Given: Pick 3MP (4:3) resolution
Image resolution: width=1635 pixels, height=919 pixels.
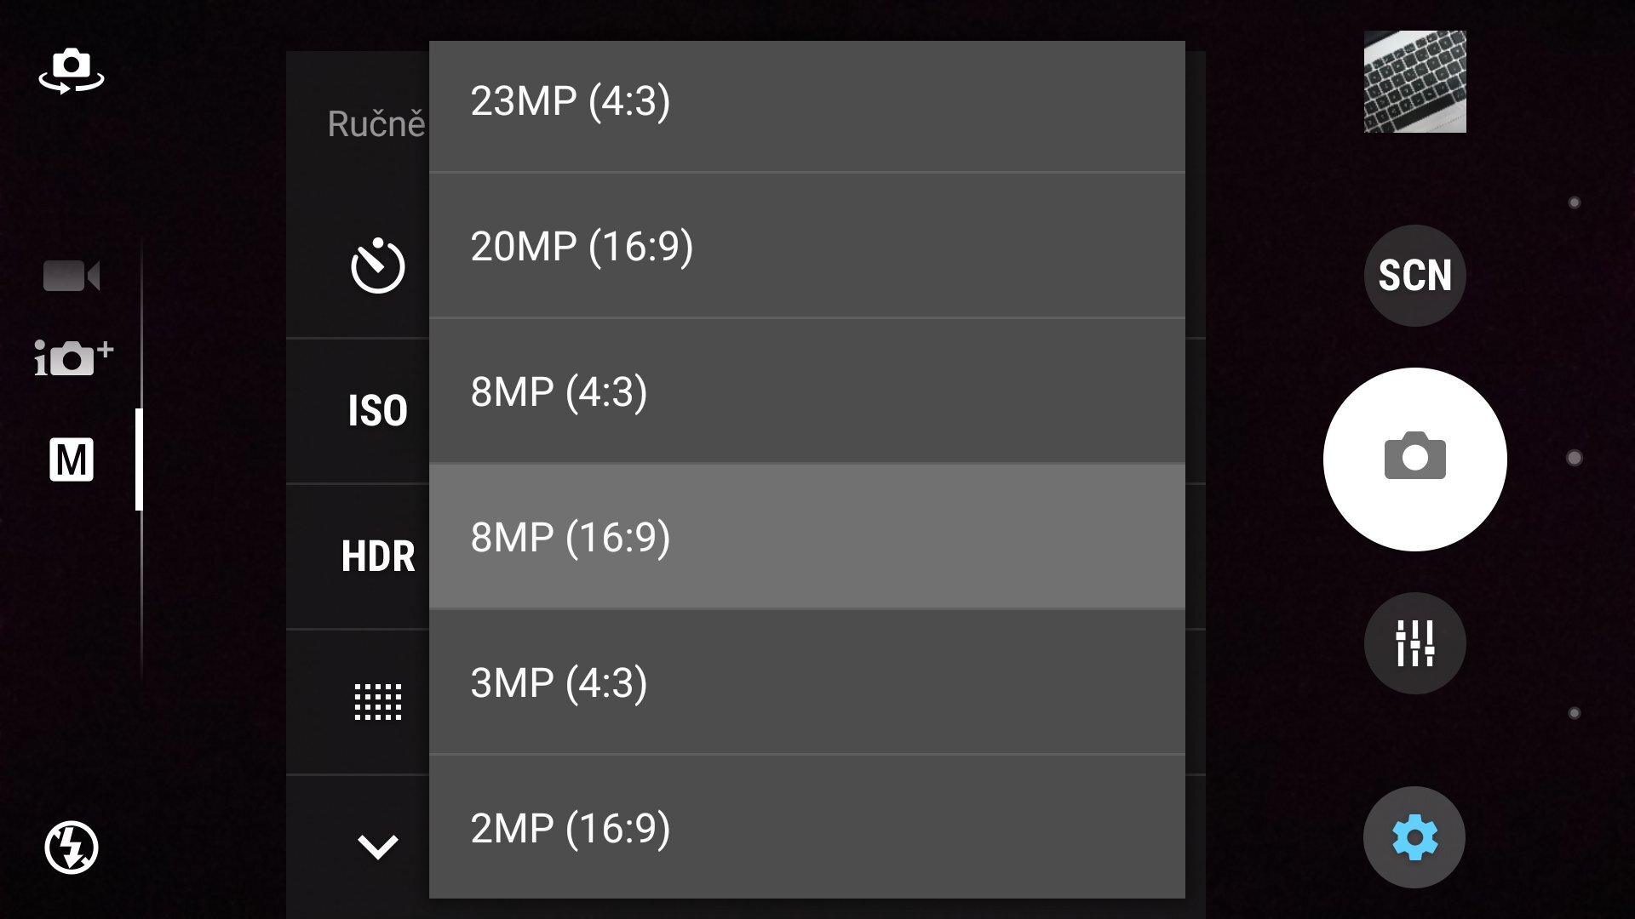Looking at the screenshot, I should point(806,682).
